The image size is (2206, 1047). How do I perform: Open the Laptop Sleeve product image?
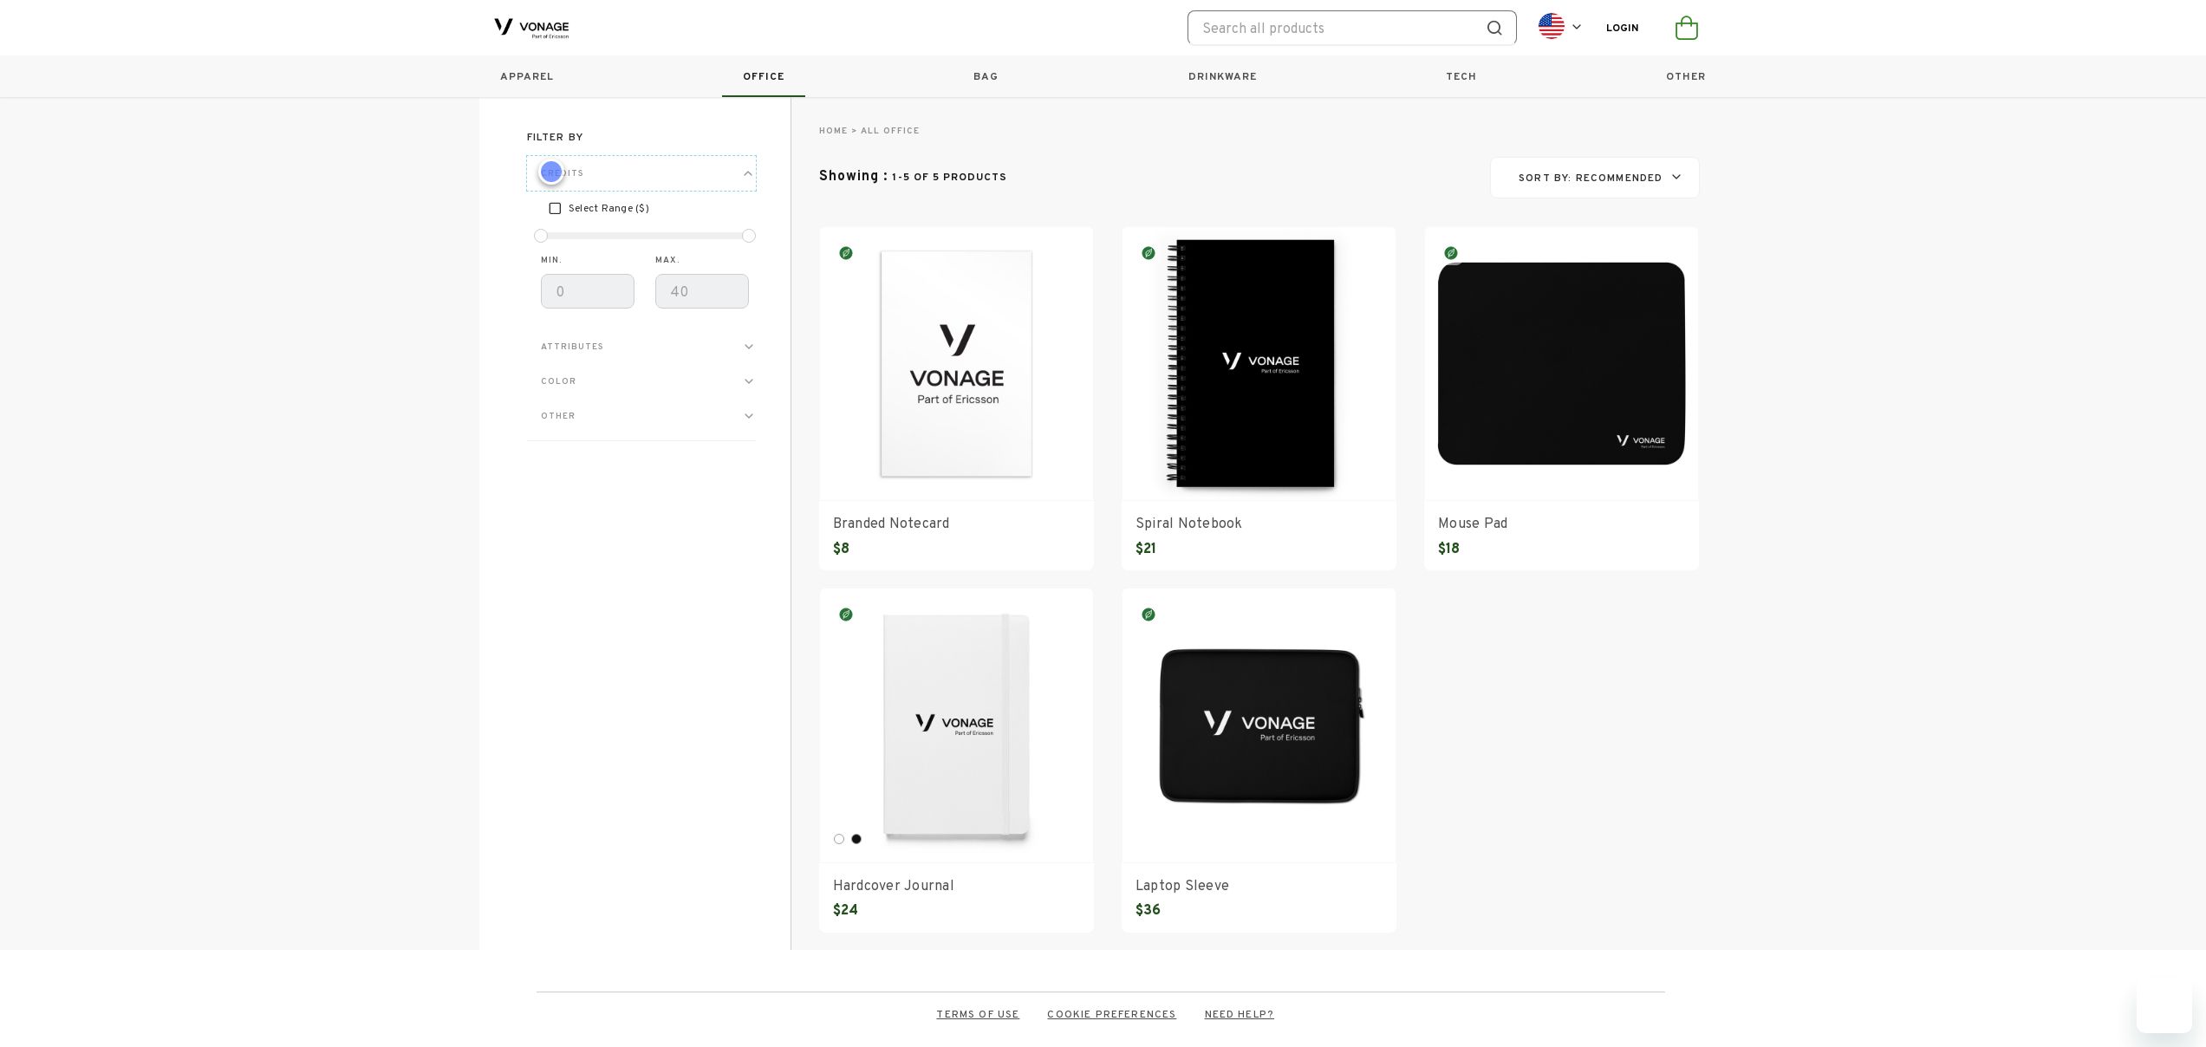click(1259, 726)
